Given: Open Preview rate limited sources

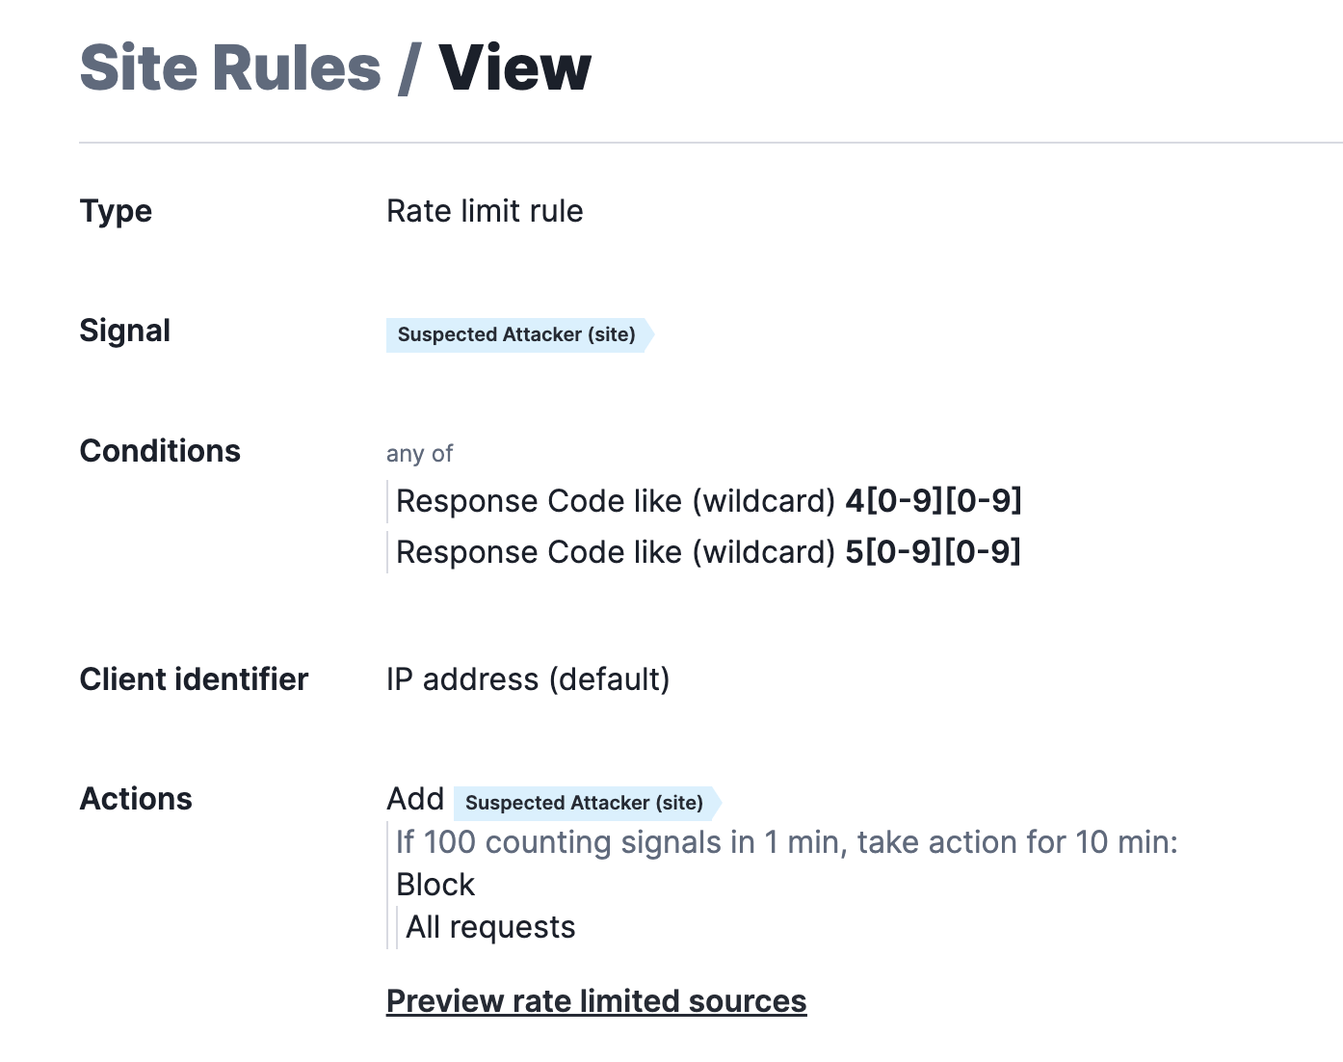Looking at the screenshot, I should [596, 1000].
